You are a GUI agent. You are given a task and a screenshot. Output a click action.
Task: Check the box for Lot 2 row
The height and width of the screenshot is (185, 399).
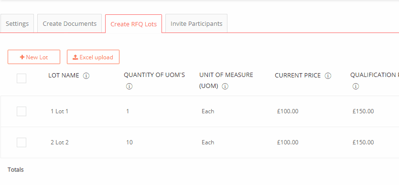point(22,142)
